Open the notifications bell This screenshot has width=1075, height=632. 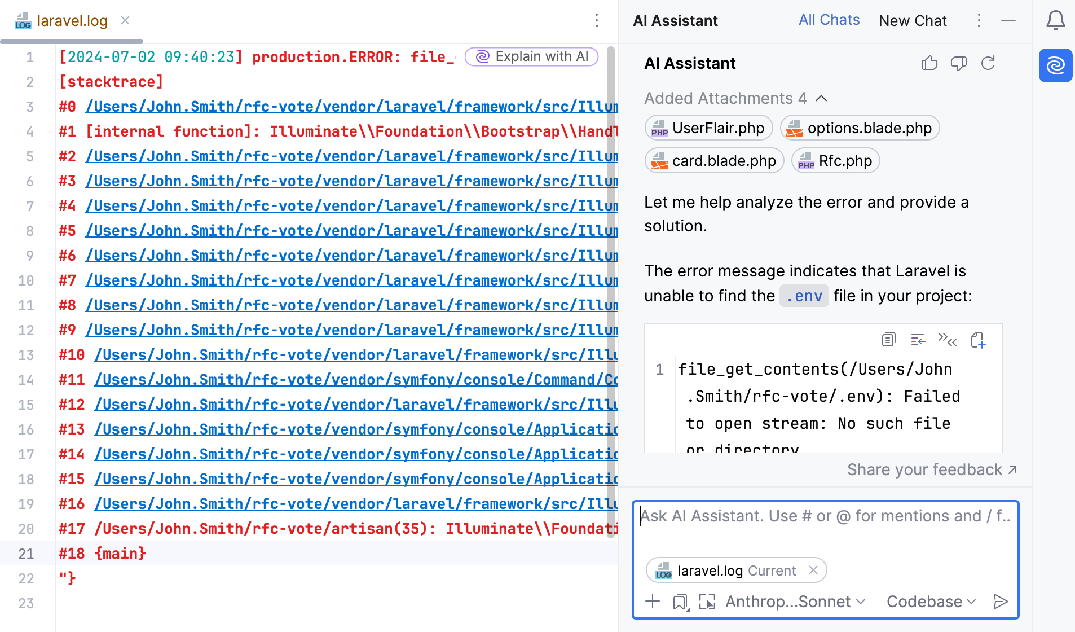[x=1055, y=20]
